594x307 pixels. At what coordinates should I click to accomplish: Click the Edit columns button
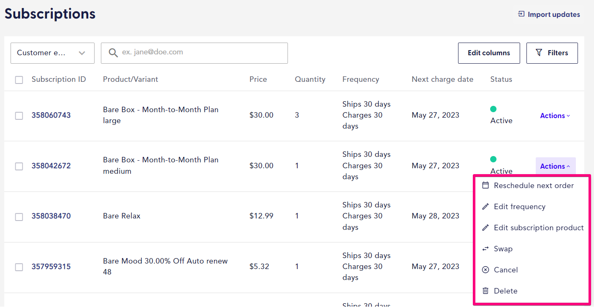(x=489, y=53)
